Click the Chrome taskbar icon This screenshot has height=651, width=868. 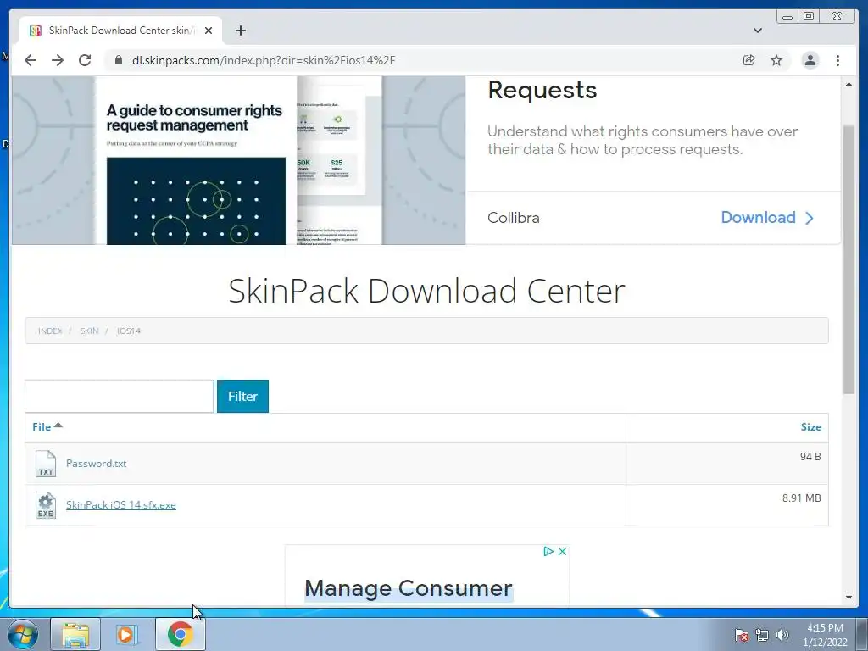[x=180, y=634]
